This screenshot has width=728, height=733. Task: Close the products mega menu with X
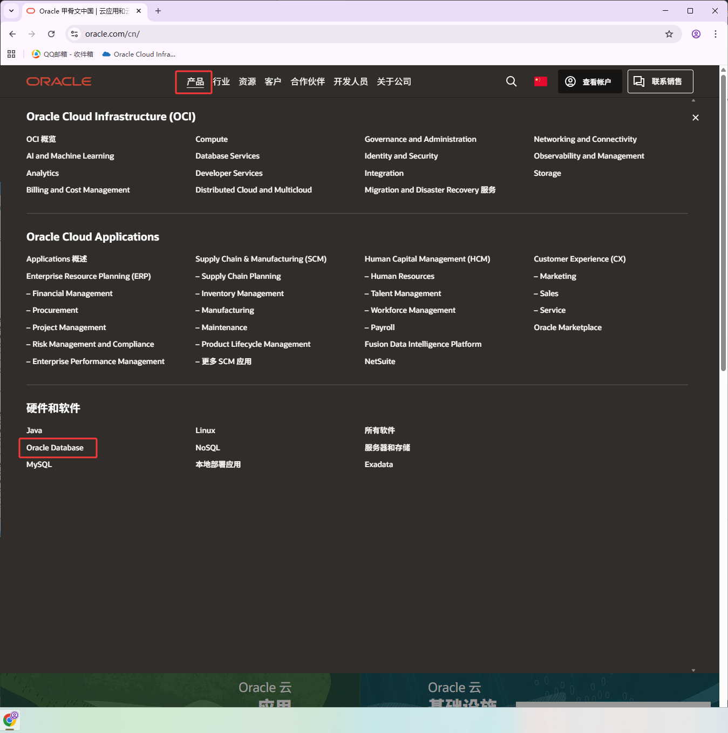coord(696,118)
